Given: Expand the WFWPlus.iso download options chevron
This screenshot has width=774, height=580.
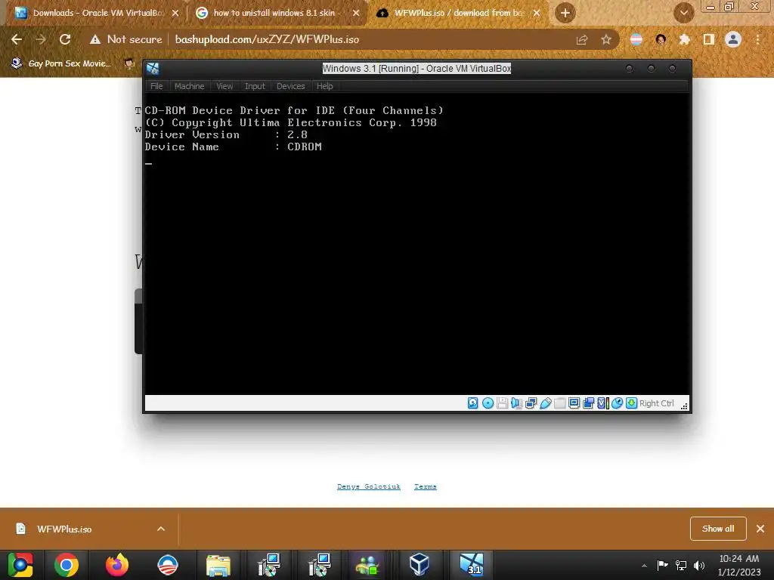Looking at the screenshot, I should (161, 529).
